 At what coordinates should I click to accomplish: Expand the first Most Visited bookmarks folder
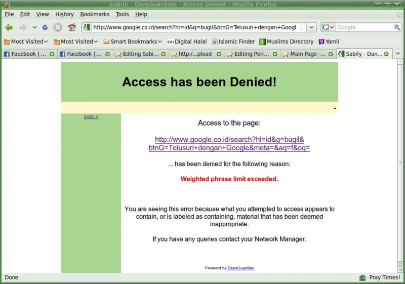click(26, 42)
